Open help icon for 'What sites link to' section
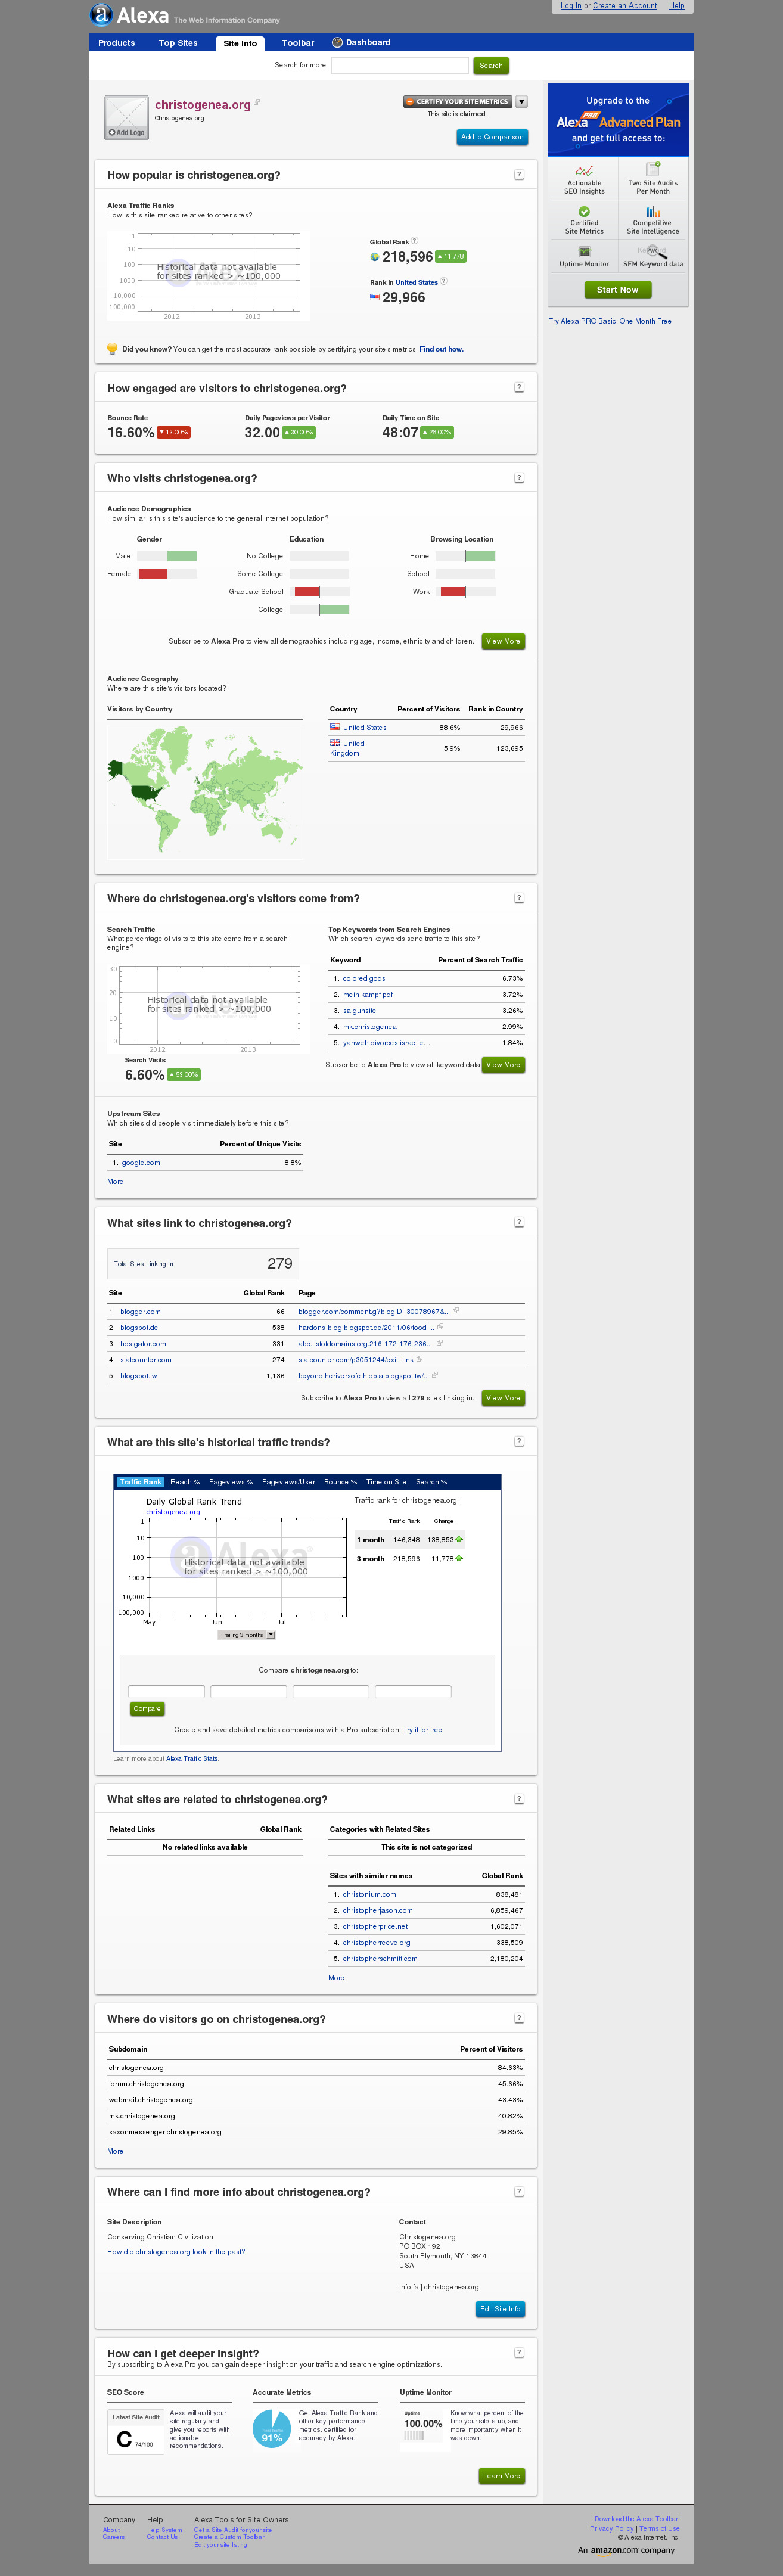 point(519,1222)
